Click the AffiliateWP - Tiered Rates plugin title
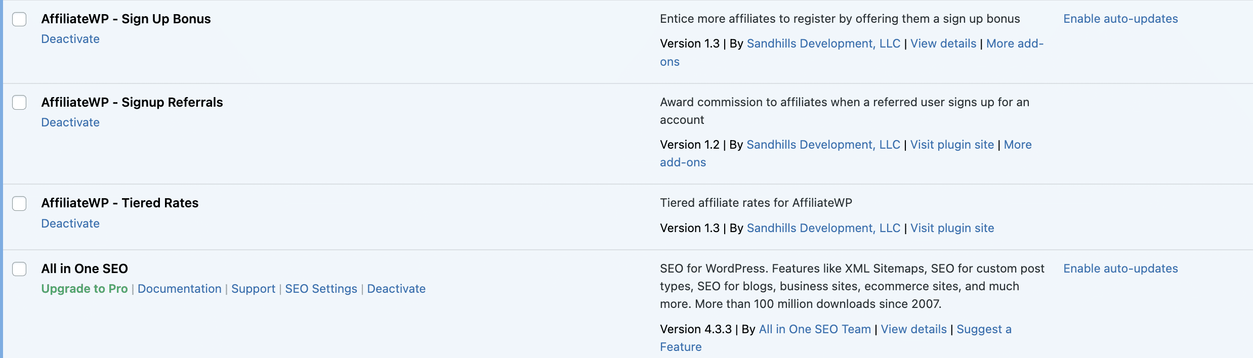The width and height of the screenshot is (1253, 358). pyautogui.click(x=120, y=203)
